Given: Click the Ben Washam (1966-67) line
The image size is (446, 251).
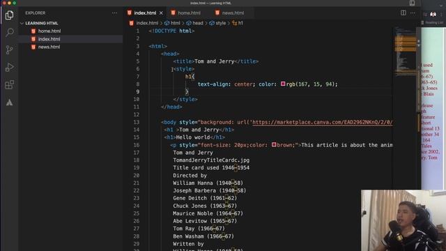Looking at the screenshot, I should click(x=203, y=236).
